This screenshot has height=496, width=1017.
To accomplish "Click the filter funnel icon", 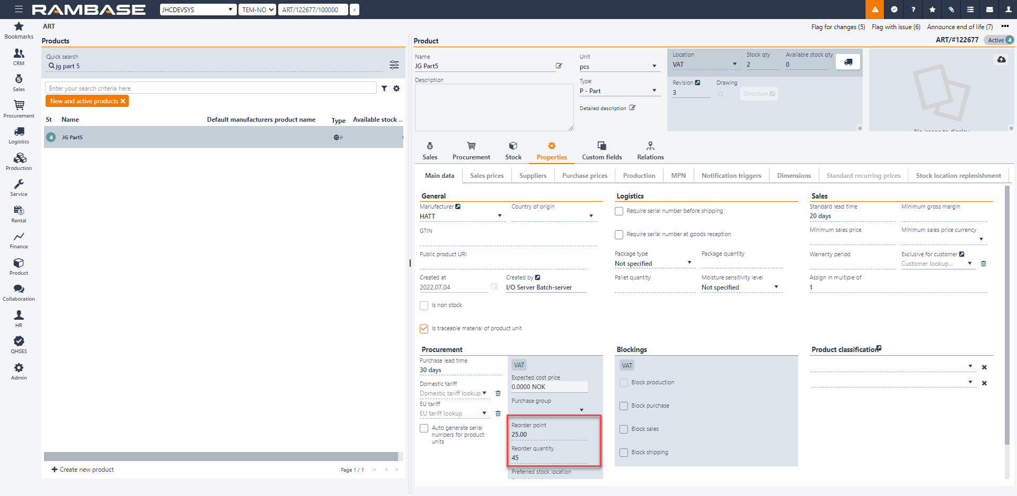I will [x=384, y=88].
